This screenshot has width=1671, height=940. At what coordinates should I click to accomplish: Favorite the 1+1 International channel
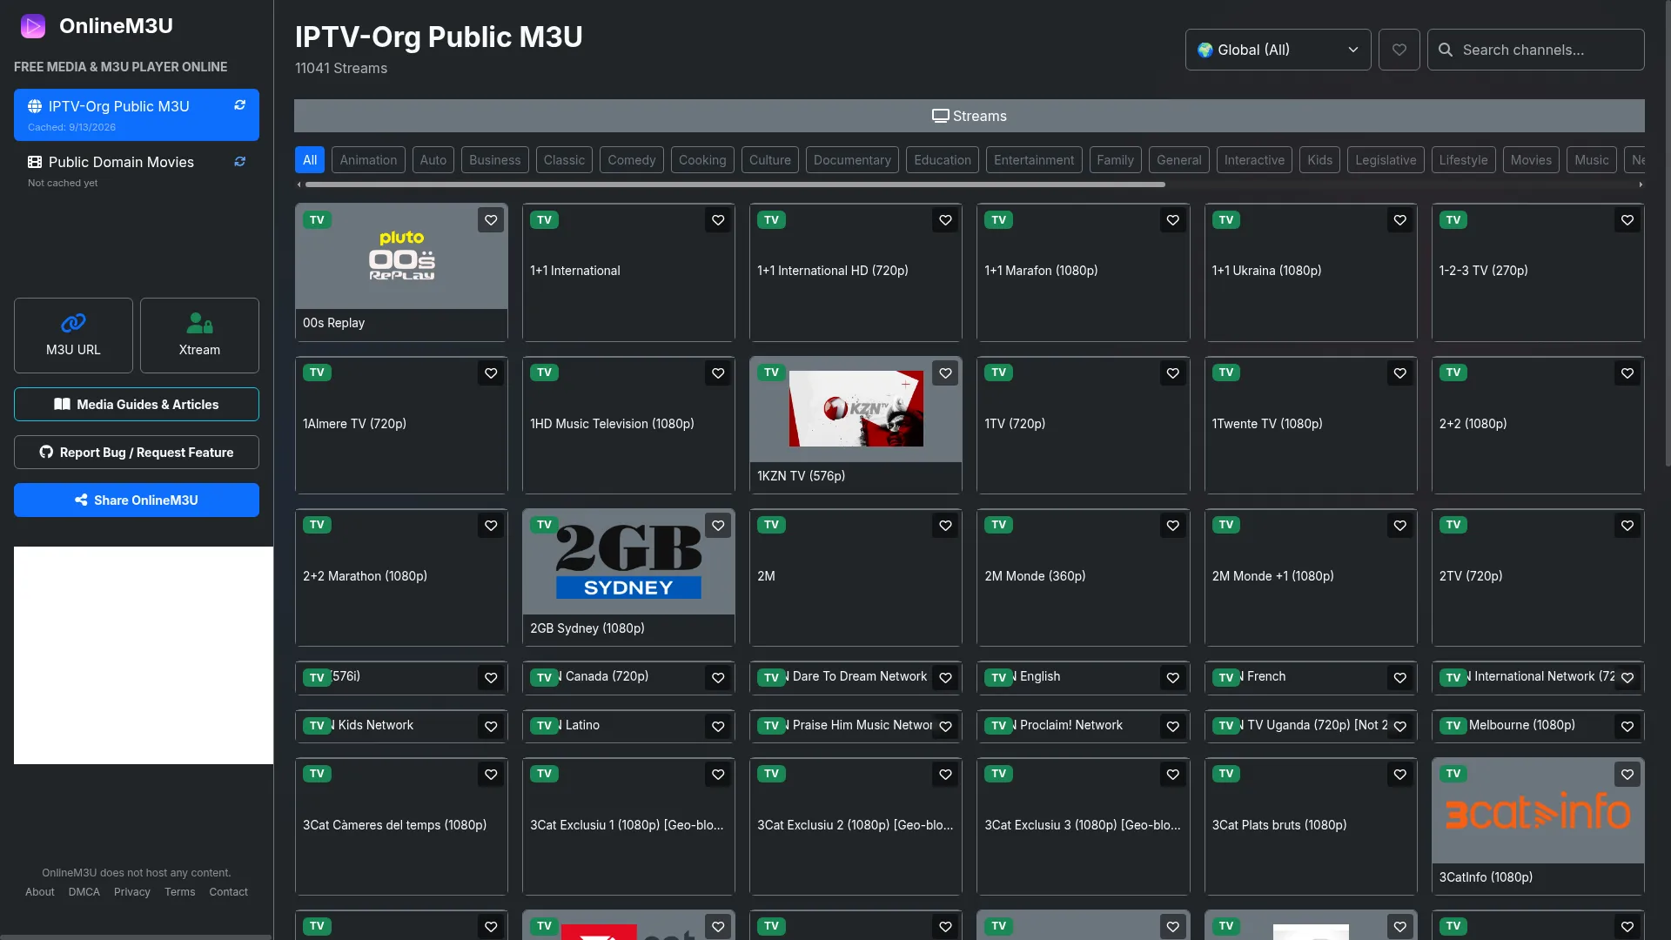(718, 220)
